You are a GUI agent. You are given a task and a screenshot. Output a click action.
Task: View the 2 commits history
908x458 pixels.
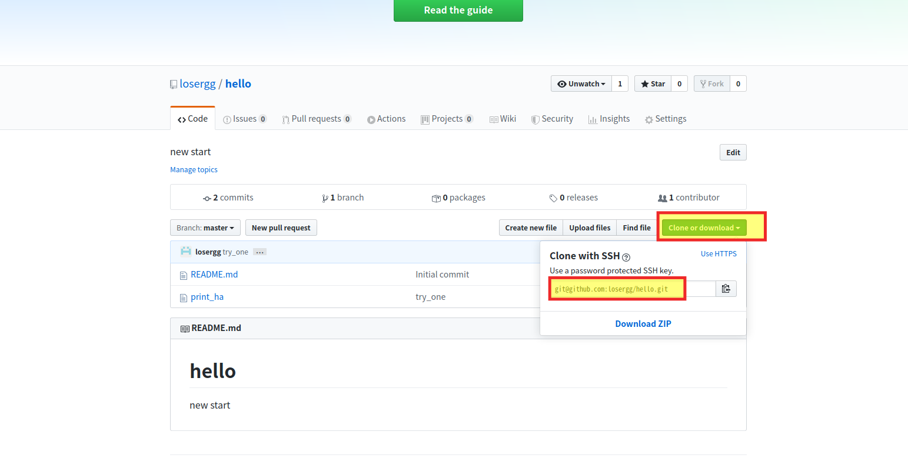(228, 198)
